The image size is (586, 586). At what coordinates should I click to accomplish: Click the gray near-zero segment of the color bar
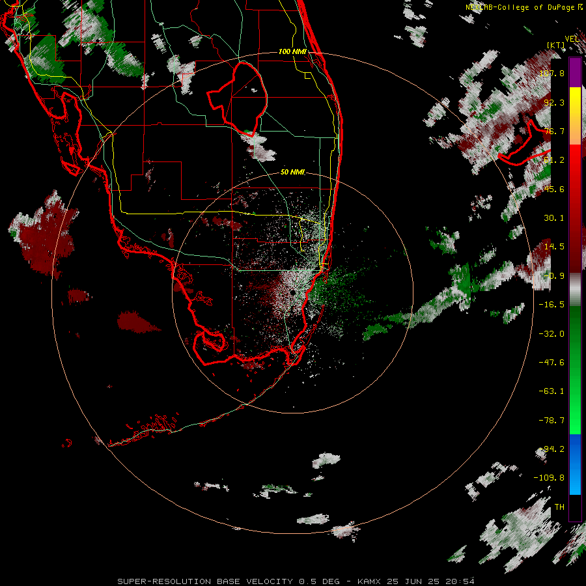click(x=575, y=289)
